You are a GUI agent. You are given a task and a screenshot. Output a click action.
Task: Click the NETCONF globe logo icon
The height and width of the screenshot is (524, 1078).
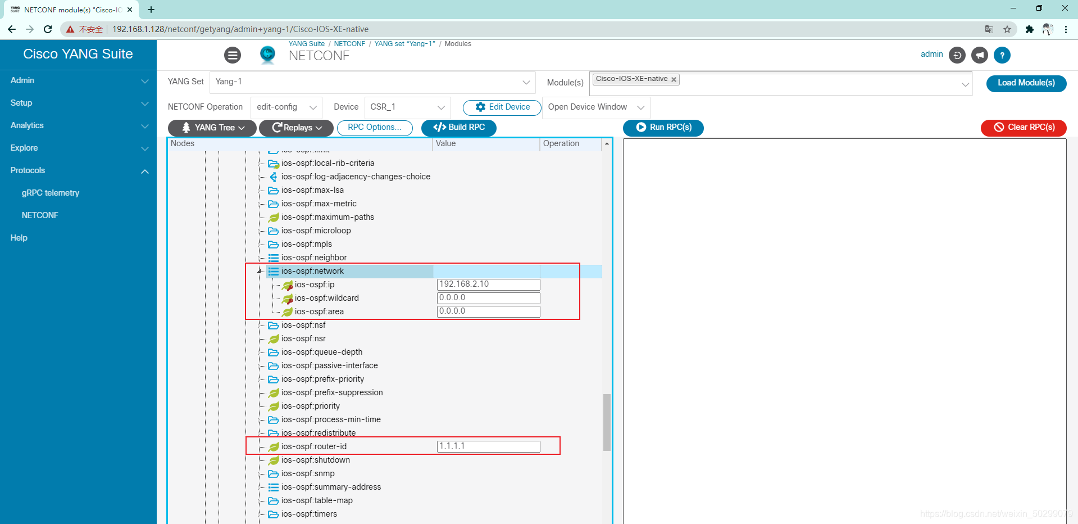point(268,55)
